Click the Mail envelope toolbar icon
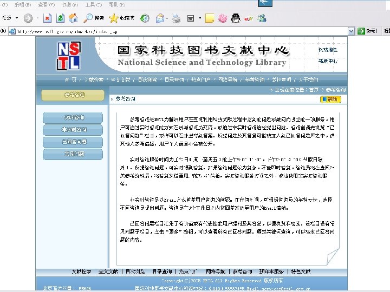This screenshot has width=390, height=292. coord(160,18)
